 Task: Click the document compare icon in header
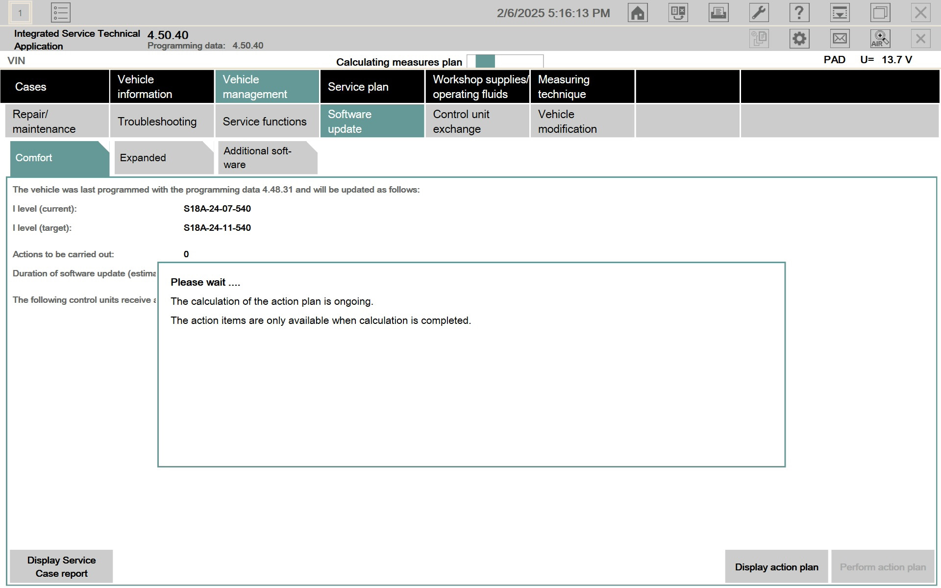coord(678,13)
